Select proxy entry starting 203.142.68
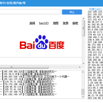This screenshot has width=103, height=103. (x=95, y=98)
